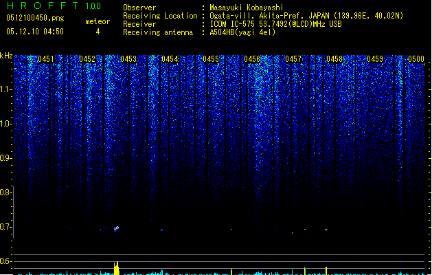Click the 0459 time marker

point(375,59)
